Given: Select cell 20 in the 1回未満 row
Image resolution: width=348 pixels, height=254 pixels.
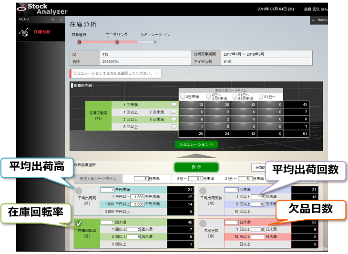Looking at the screenshot, I should point(218,104).
